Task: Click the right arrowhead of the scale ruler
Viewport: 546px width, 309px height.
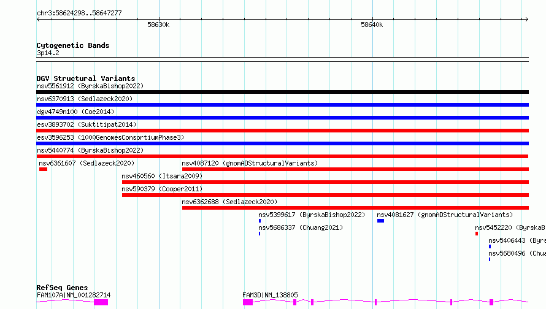Action: (527, 20)
